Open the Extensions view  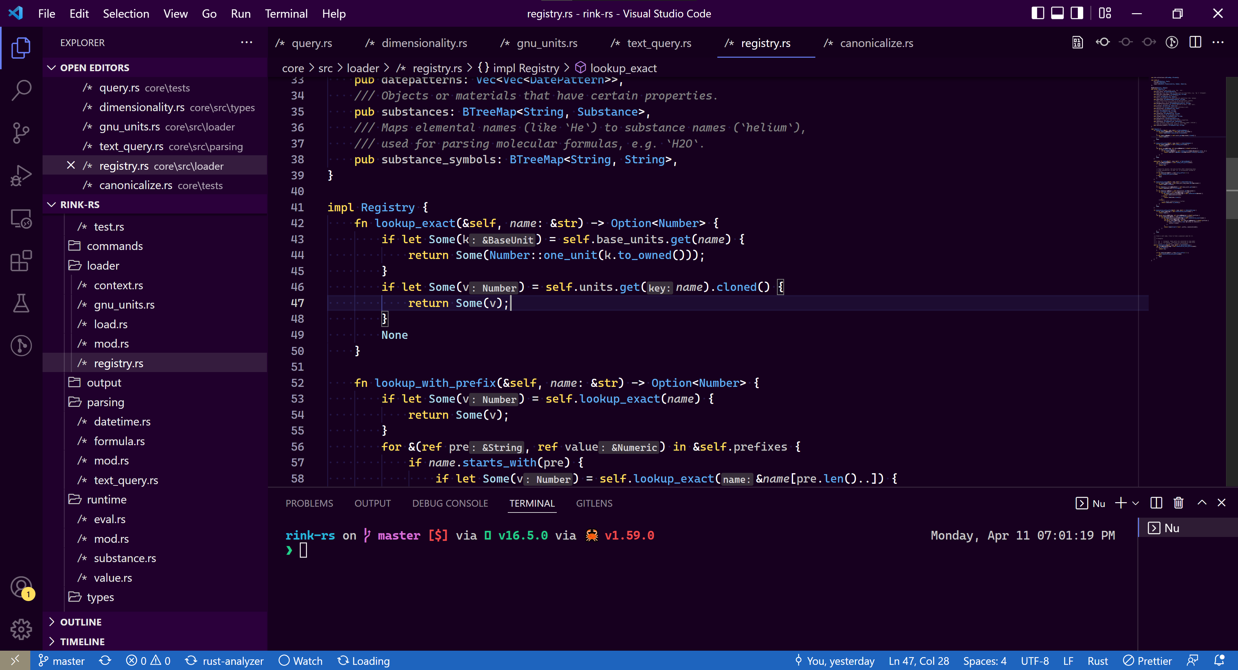pyautogui.click(x=21, y=261)
